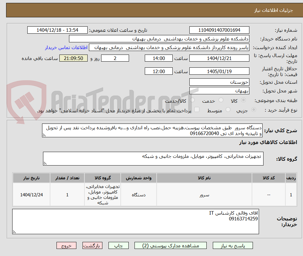Click the deadline time field 14:00
The height and width of the screenshot is (256, 303).
tap(159, 58)
